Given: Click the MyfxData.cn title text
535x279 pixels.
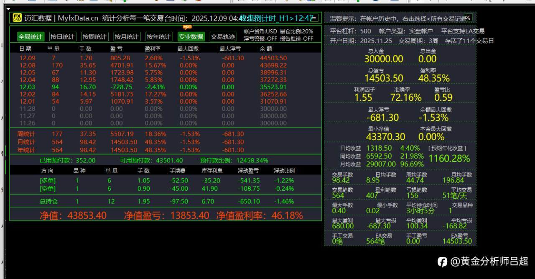Looking at the screenshot, I should coord(78,18).
